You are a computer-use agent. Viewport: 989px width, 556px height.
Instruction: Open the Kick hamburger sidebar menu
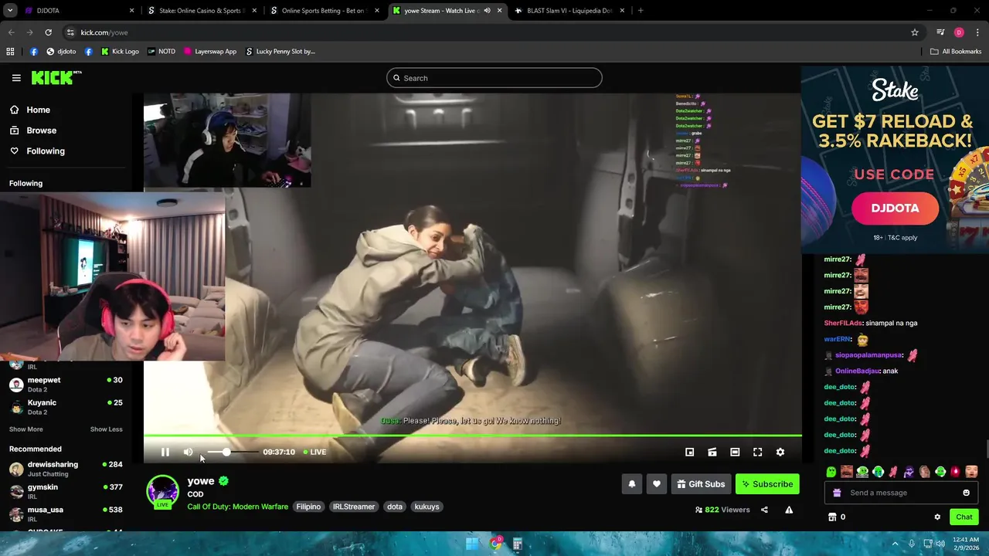point(16,78)
